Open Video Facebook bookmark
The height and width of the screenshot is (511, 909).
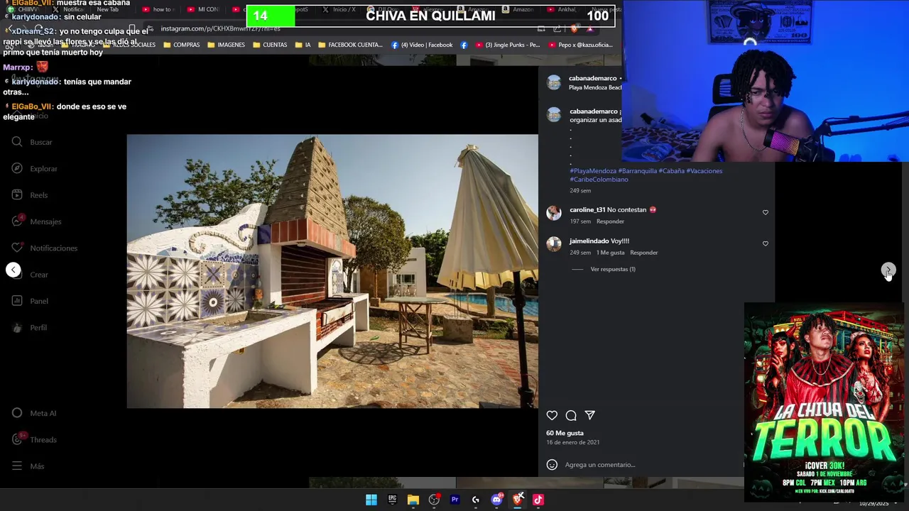(422, 45)
